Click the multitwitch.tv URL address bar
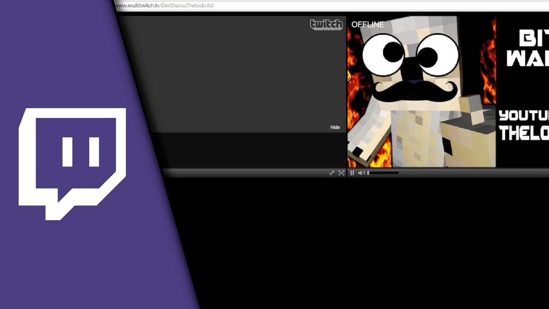This screenshot has height=309, width=549. coord(331,6)
